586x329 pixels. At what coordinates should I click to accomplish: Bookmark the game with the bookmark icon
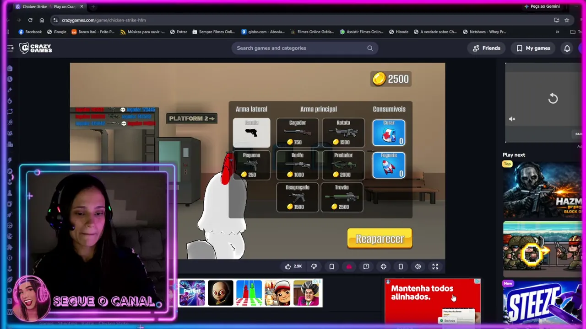pyautogui.click(x=331, y=266)
